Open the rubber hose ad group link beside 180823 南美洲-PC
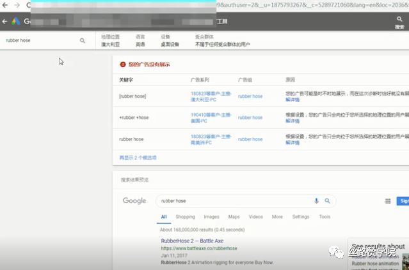 click(x=250, y=139)
